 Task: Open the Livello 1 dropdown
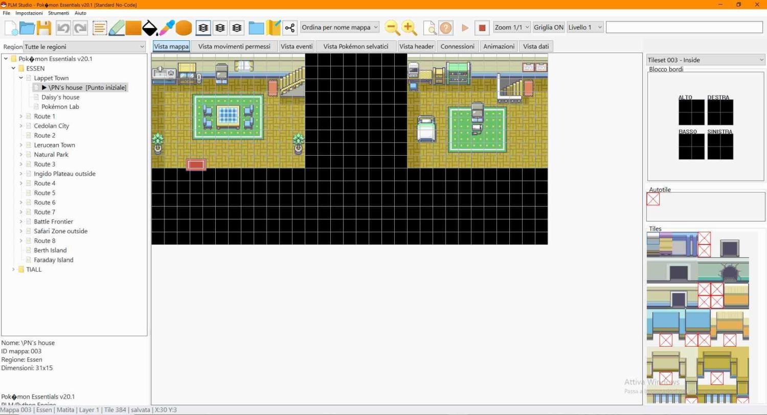(x=585, y=28)
